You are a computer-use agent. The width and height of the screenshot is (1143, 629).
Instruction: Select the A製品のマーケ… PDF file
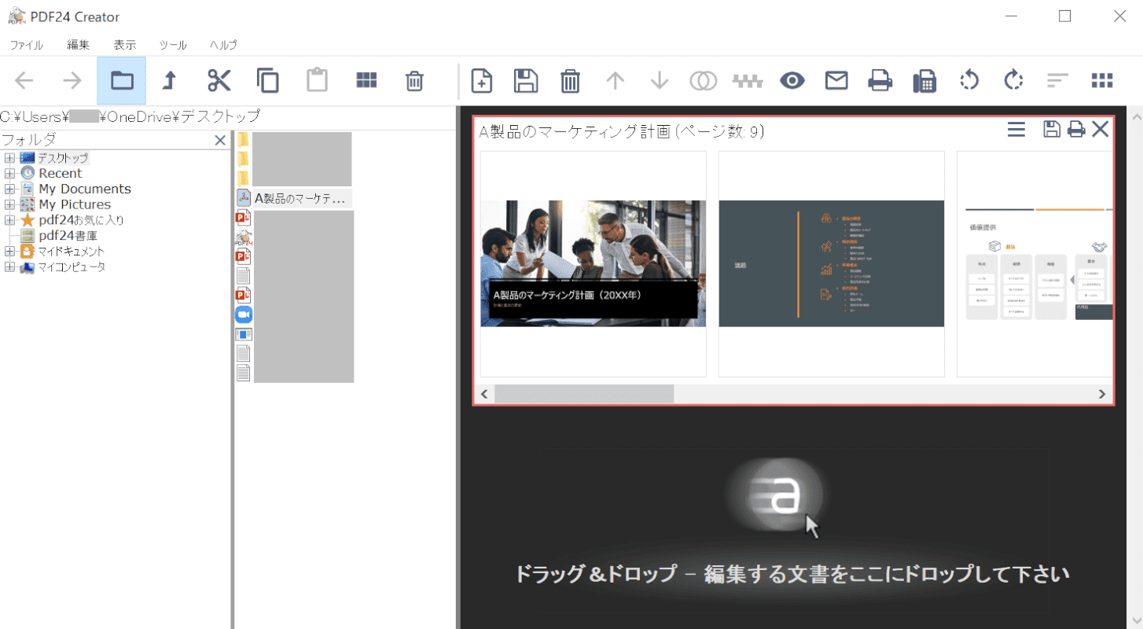294,198
